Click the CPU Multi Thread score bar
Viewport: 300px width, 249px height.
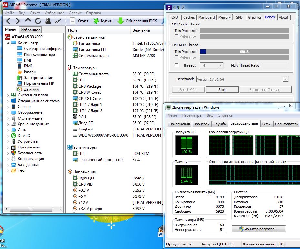click(x=244, y=52)
